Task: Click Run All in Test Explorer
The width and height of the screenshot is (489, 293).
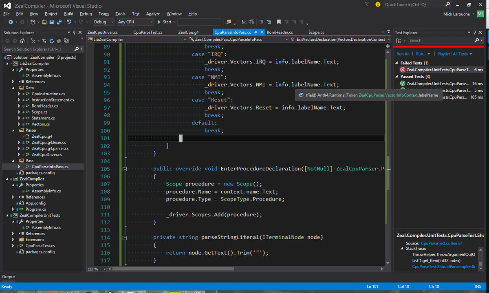Action: (x=403, y=54)
